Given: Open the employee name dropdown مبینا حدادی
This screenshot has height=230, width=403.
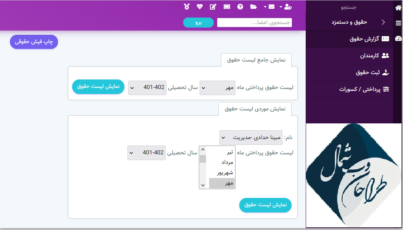Looking at the screenshot, I should [251, 138].
